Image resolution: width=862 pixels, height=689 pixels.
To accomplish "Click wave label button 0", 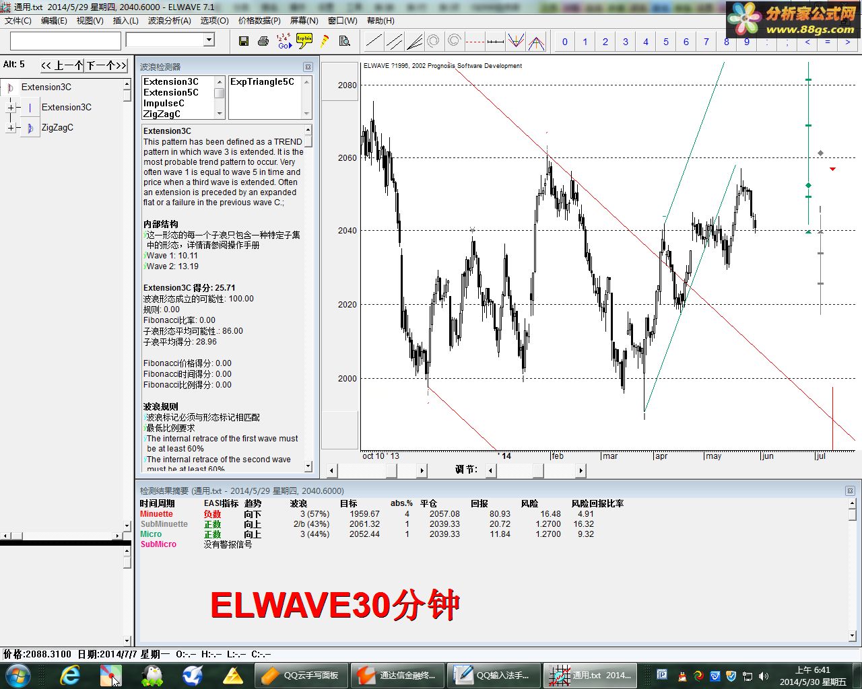I will (x=565, y=42).
